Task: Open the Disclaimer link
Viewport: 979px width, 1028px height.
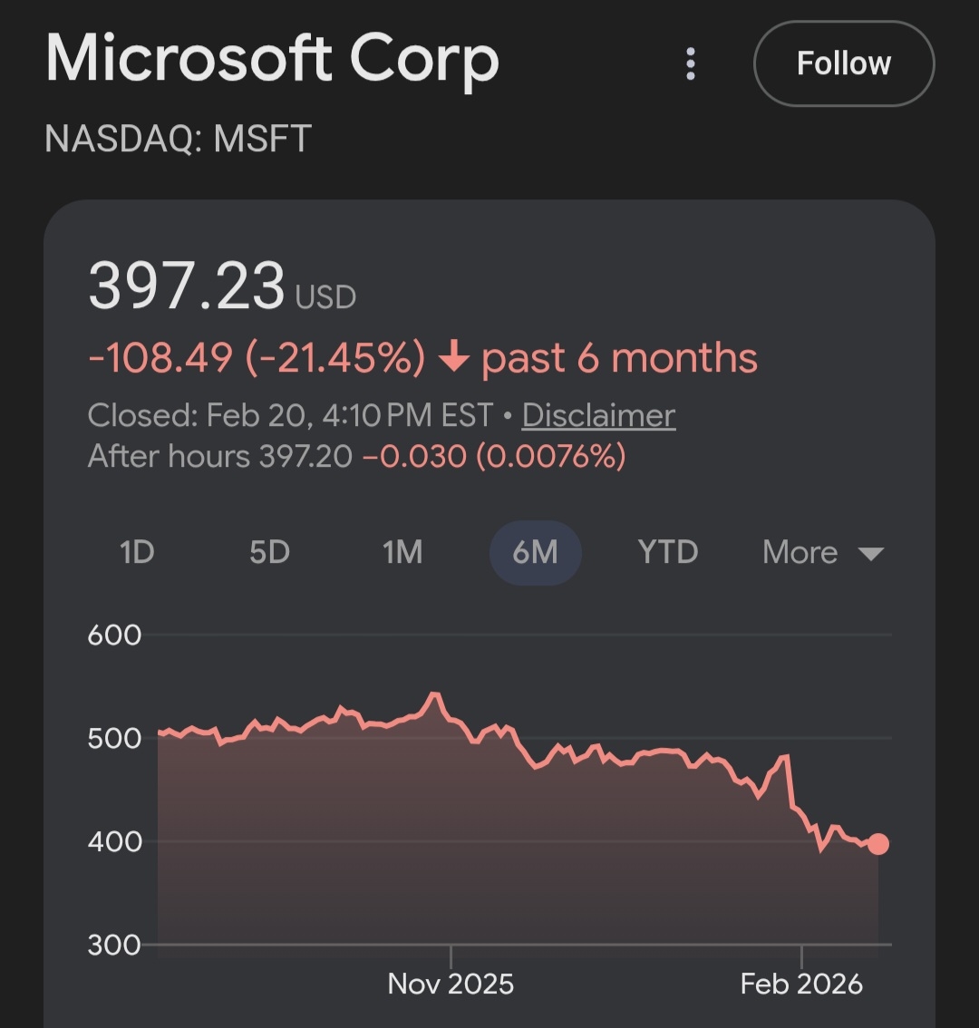Action: tap(598, 415)
